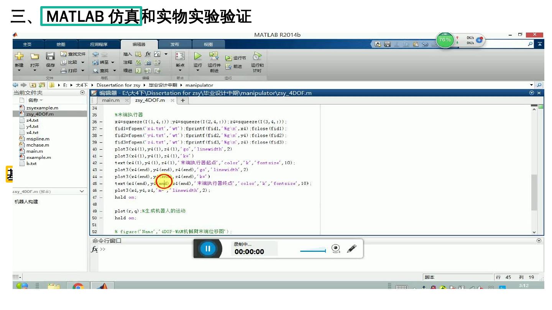The image size is (552, 310).
Task: Select zsyexample.m in the file list
Action: 42,108
